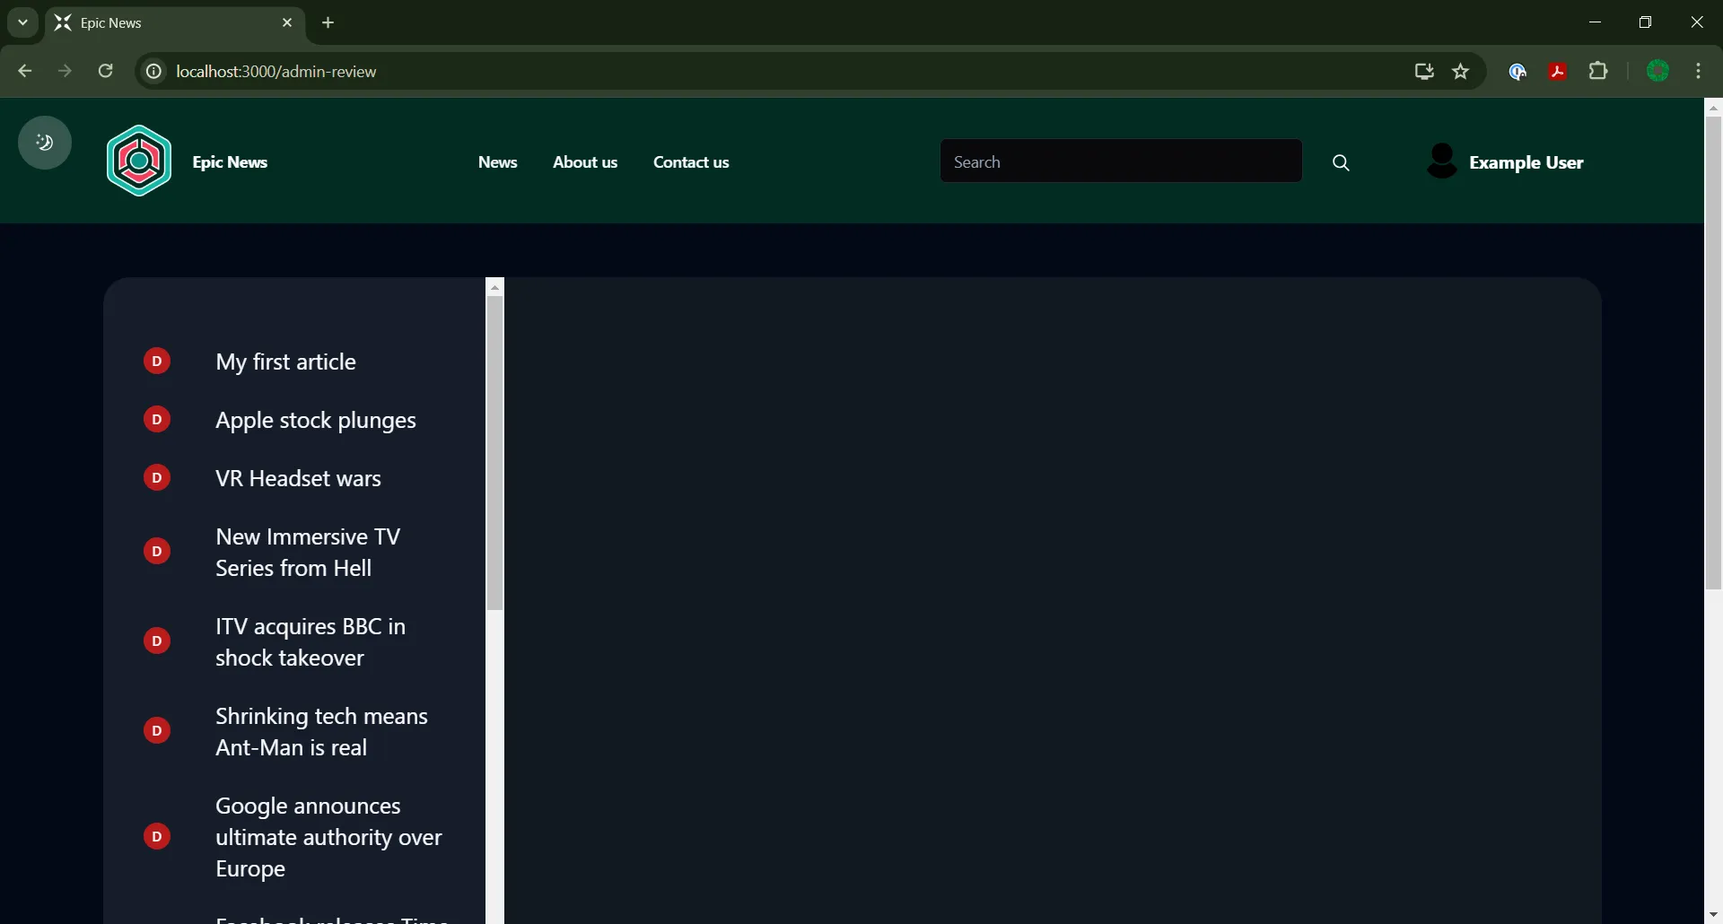Click D badge beside ITV acquires BBC
The height and width of the screenshot is (924, 1723).
tap(157, 641)
